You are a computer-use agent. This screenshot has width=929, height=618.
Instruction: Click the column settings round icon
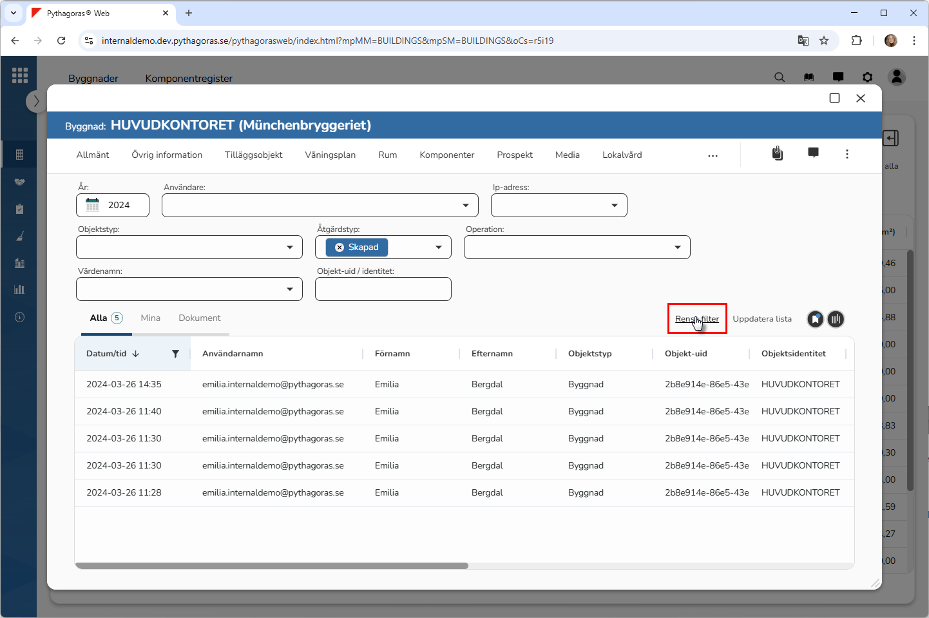(836, 319)
